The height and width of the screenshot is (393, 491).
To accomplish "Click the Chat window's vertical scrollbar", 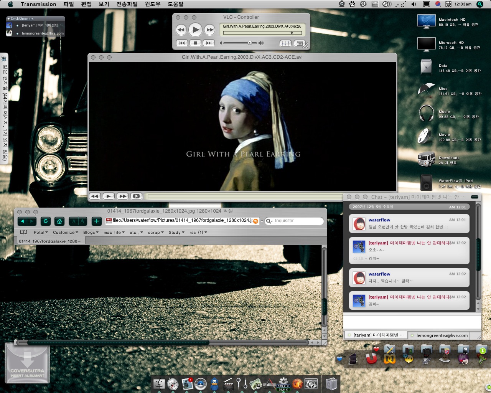I will click(x=478, y=254).
